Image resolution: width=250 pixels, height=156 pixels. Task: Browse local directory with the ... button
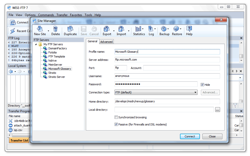tap(218, 109)
